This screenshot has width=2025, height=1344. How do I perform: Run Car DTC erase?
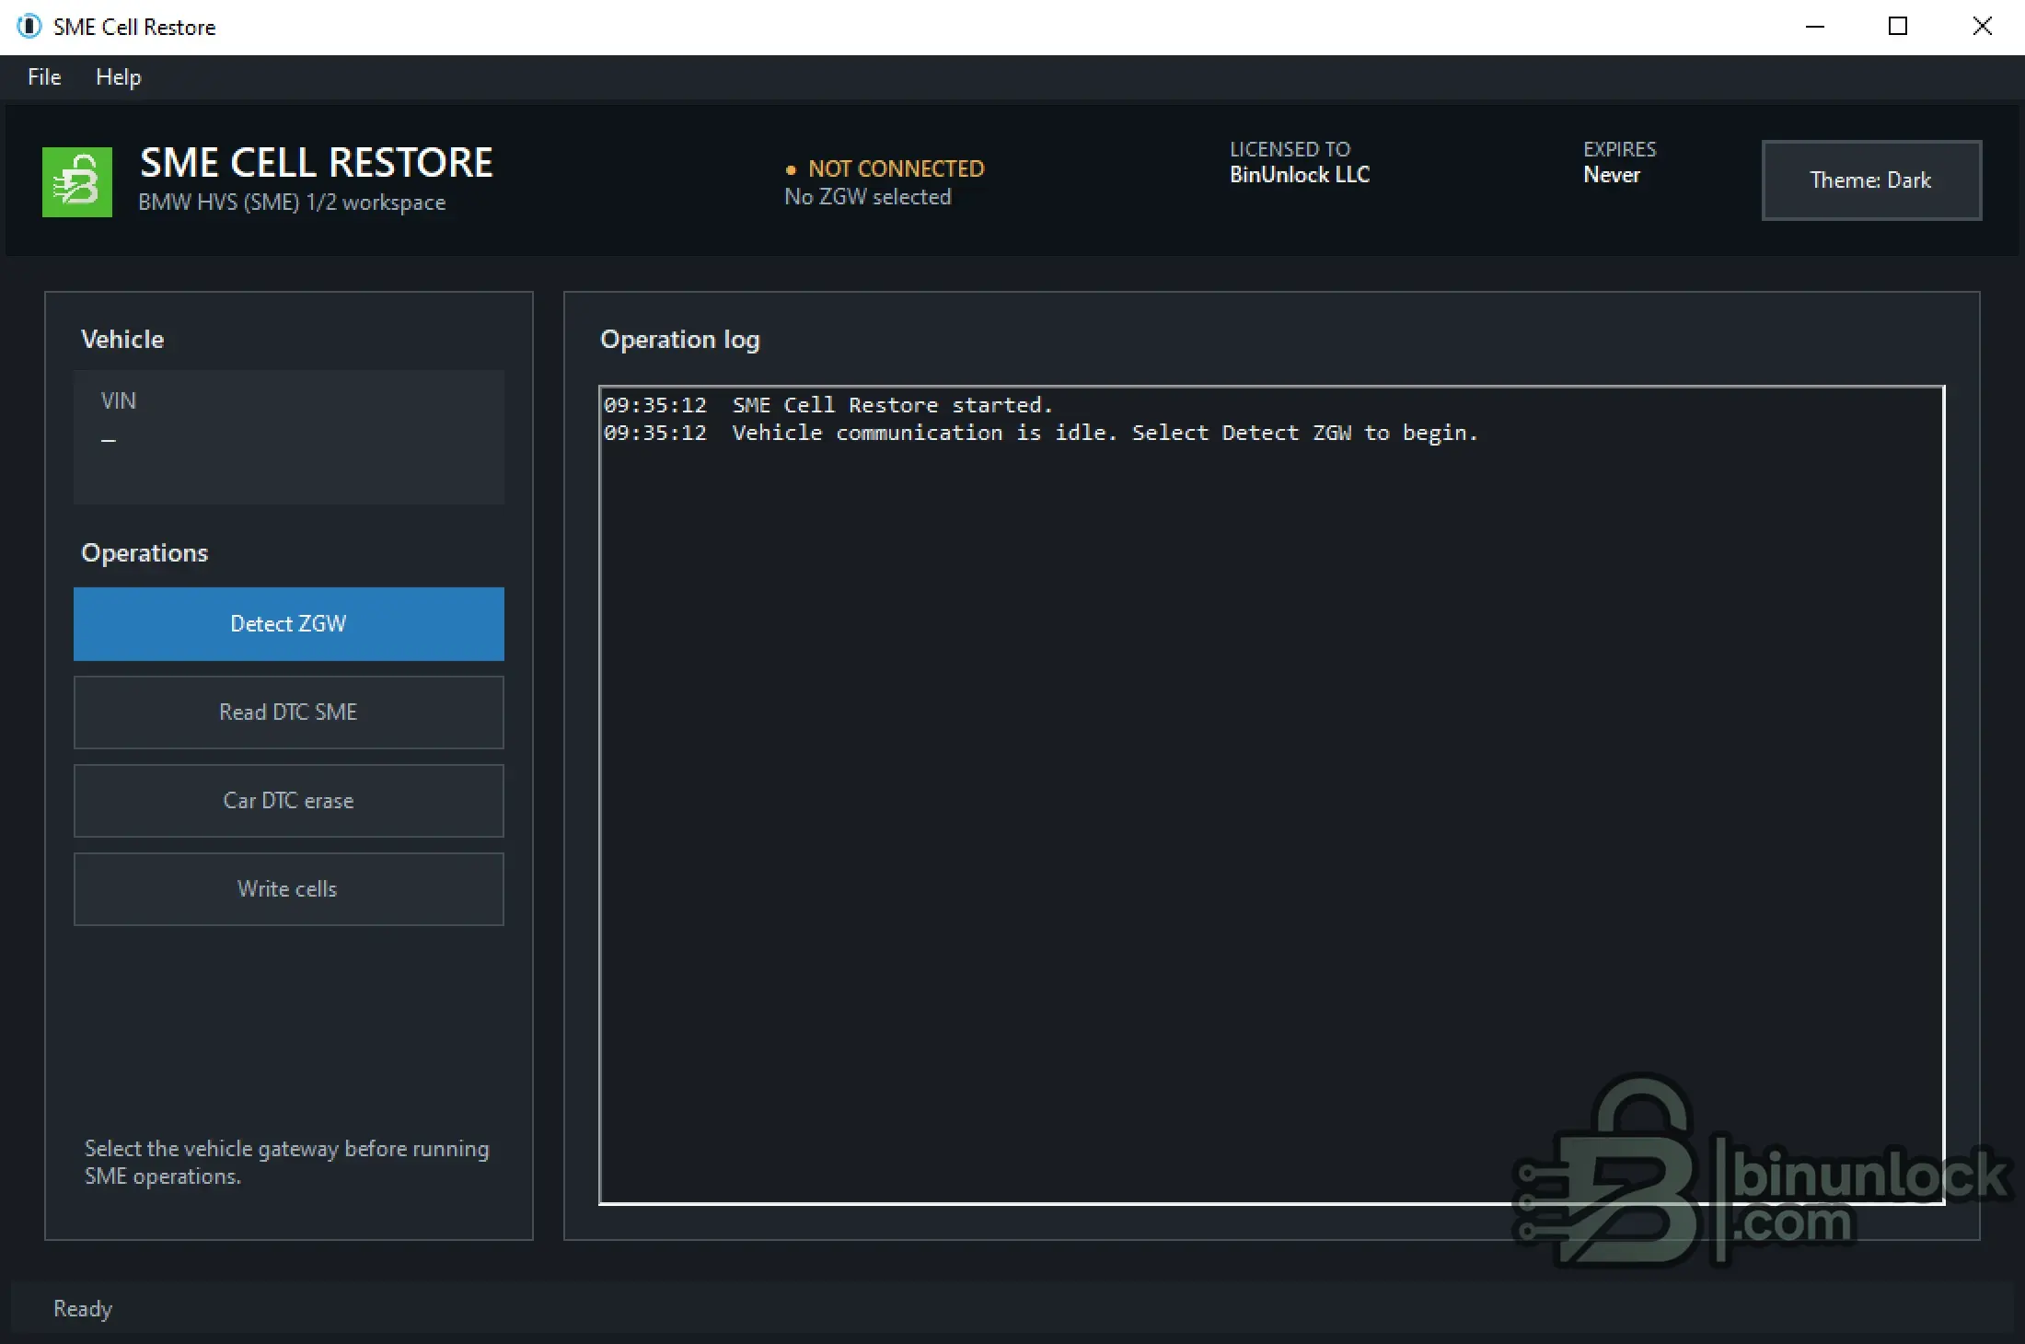point(289,801)
